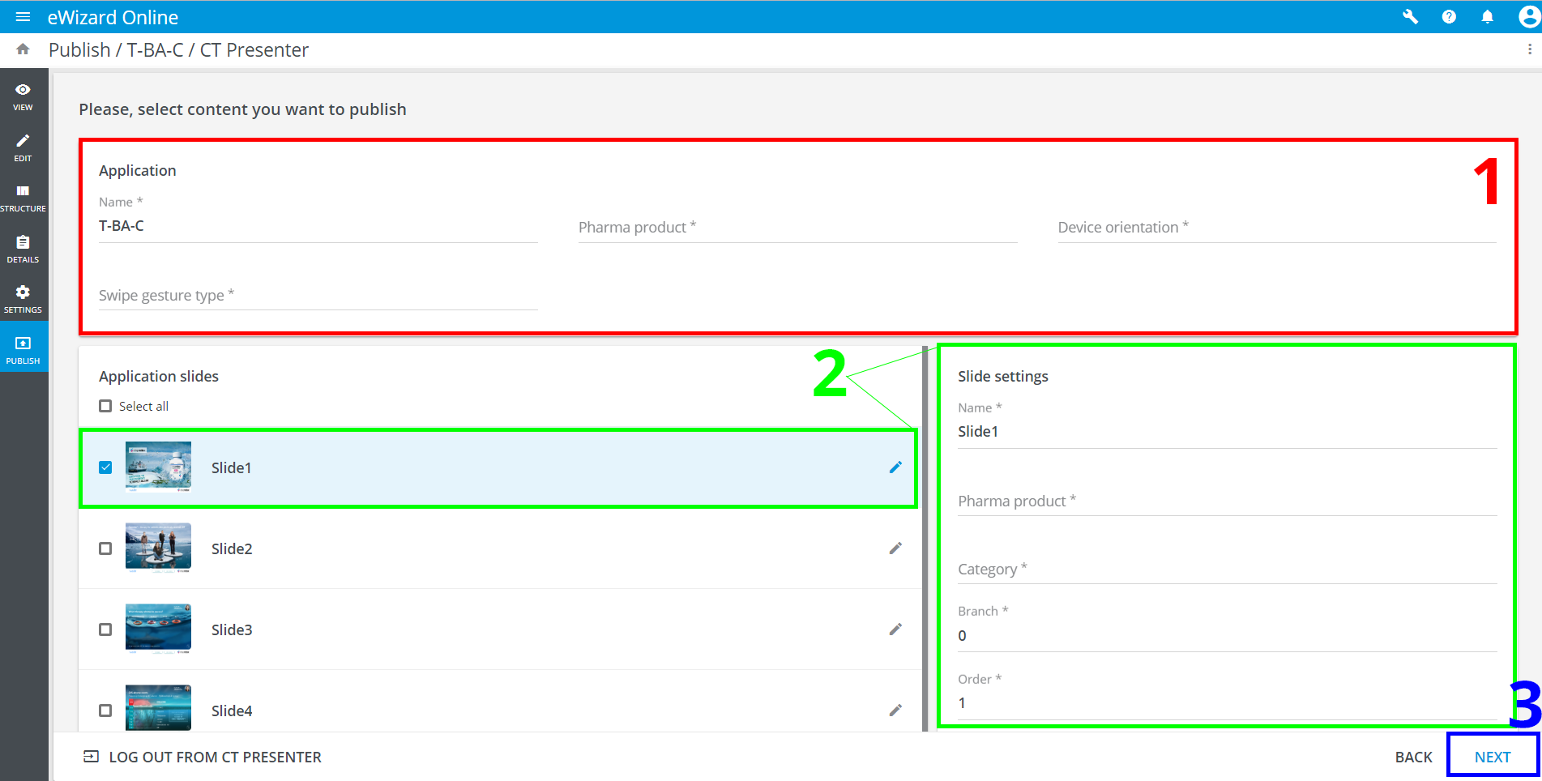Open the Application Pharma product dropdown
Screen dimensions: 1542x781
[x=797, y=228]
